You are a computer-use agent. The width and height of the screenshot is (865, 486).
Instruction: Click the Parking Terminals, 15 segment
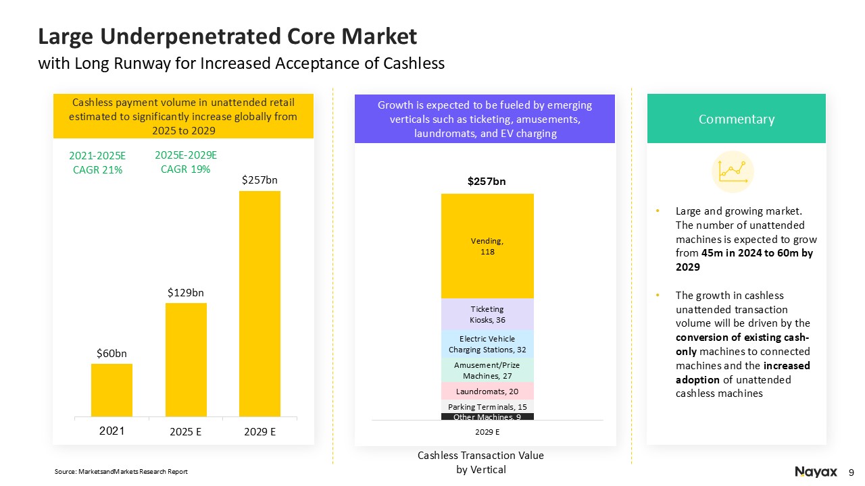487,406
